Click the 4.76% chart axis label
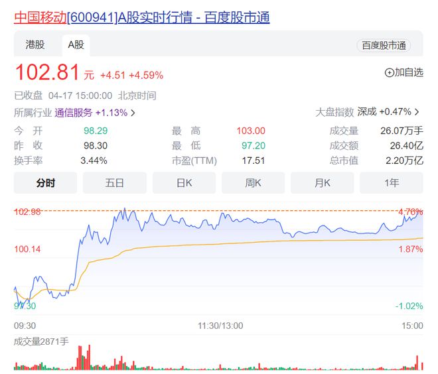 coord(410,212)
